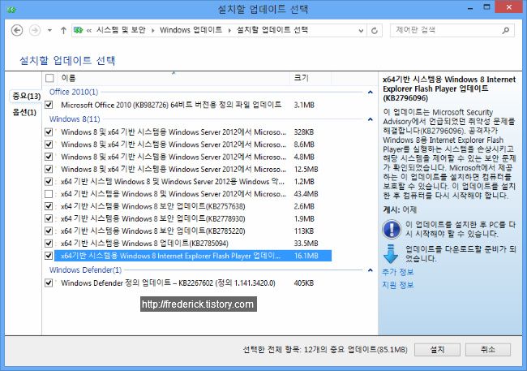Uncheck the 4.8MB Windows 8 update
527x371 pixels.
coord(49,157)
